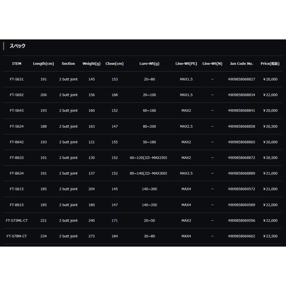The width and height of the screenshot is (286, 286).
Task: Select the FT-S78M-CT model name
Action: [17, 236]
